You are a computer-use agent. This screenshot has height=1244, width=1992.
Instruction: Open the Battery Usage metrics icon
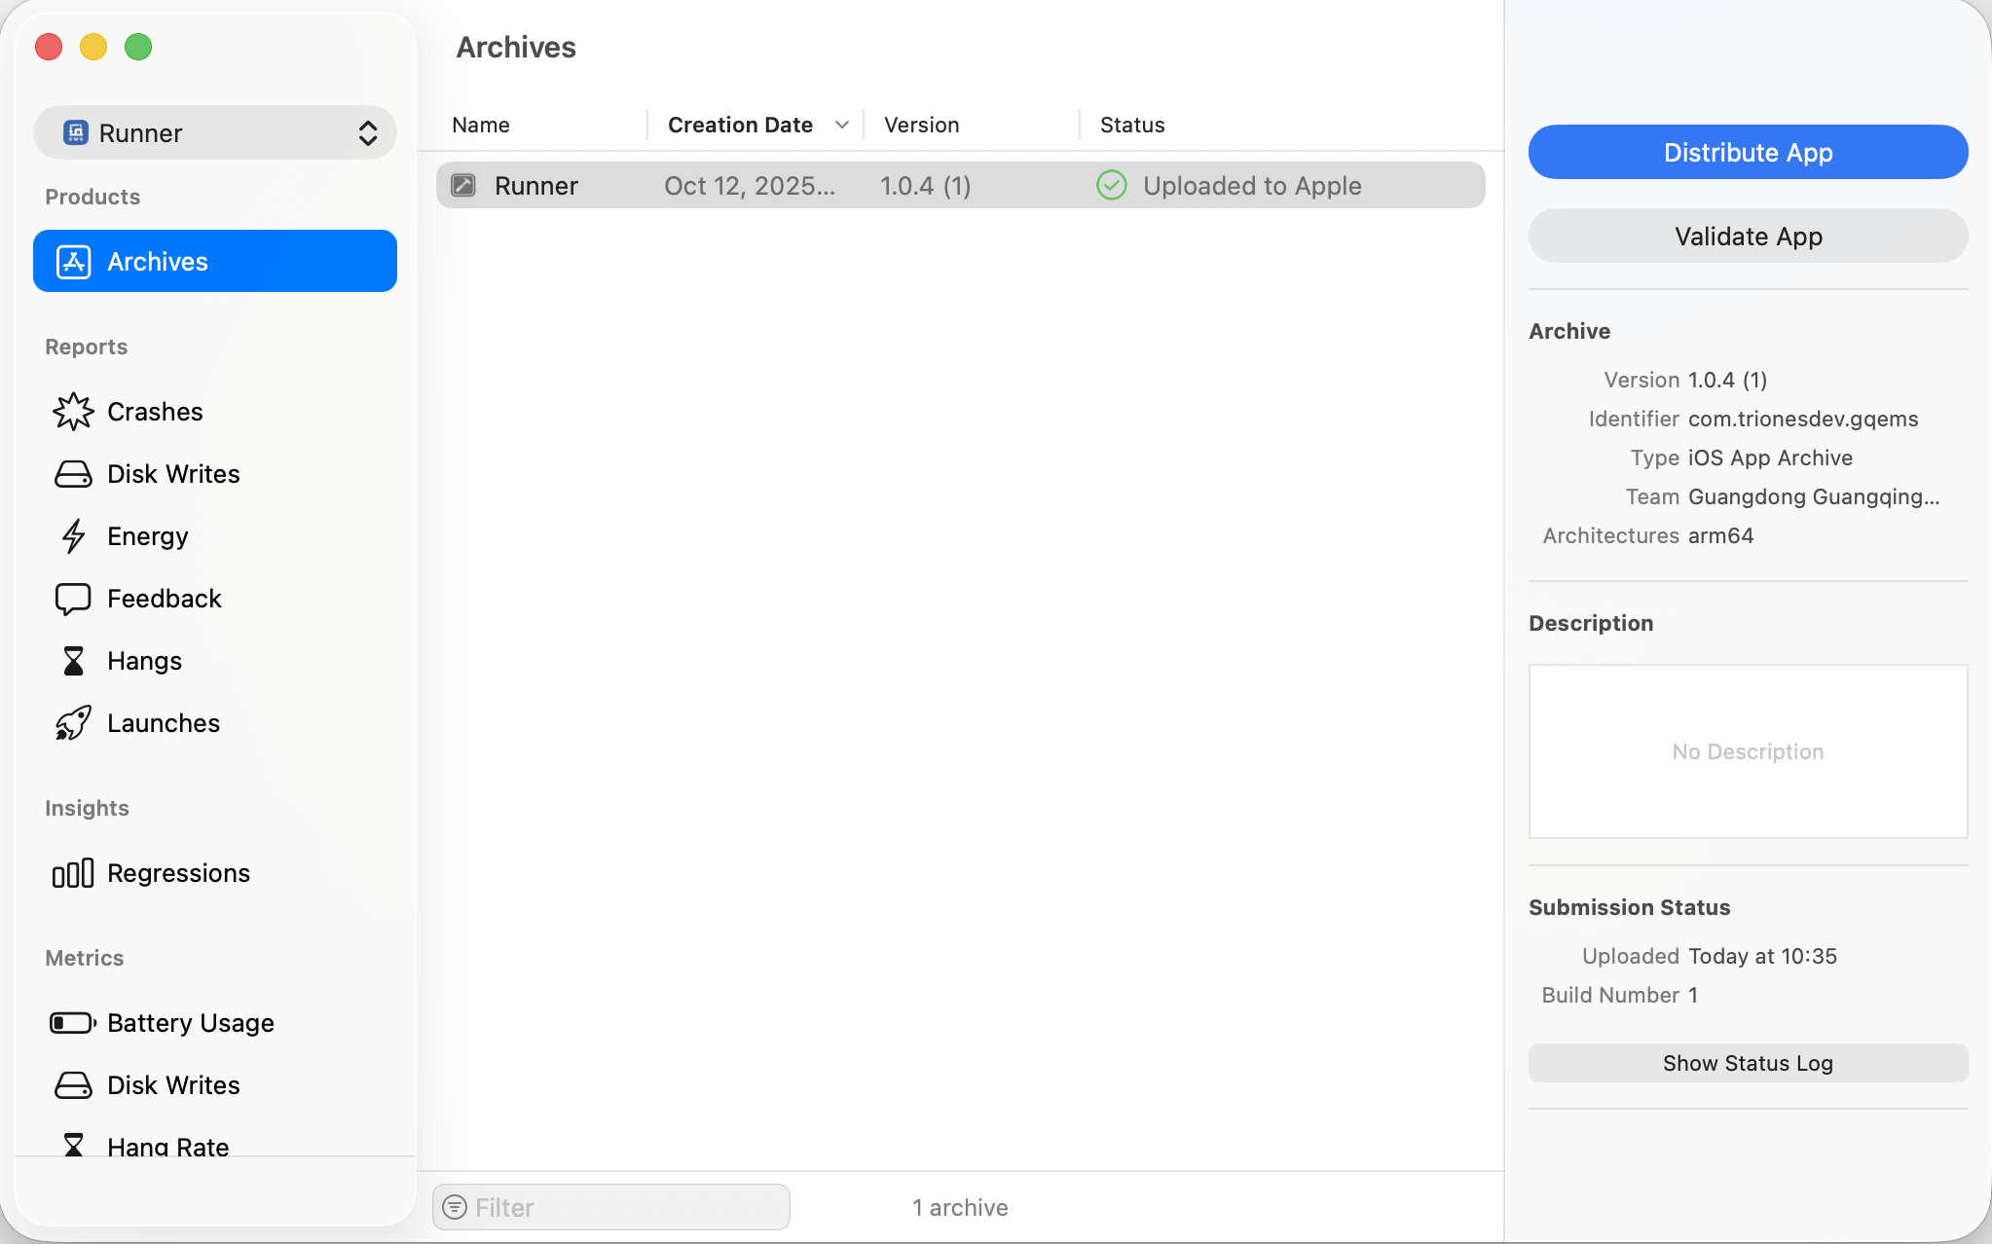coord(73,1023)
